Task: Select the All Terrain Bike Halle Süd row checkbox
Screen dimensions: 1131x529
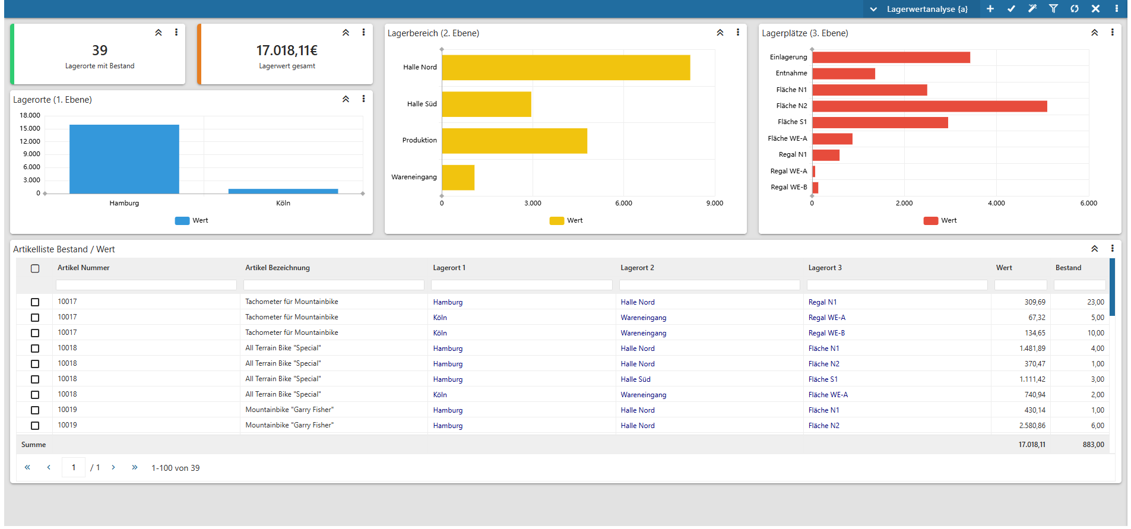Action: pos(35,379)
